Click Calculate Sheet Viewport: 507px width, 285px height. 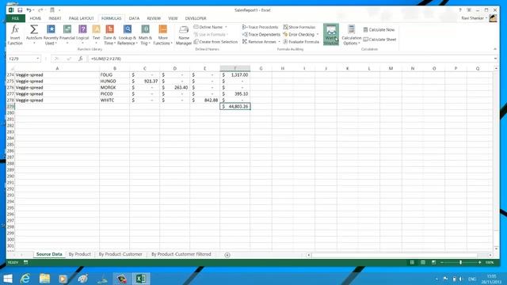point(379,40)
